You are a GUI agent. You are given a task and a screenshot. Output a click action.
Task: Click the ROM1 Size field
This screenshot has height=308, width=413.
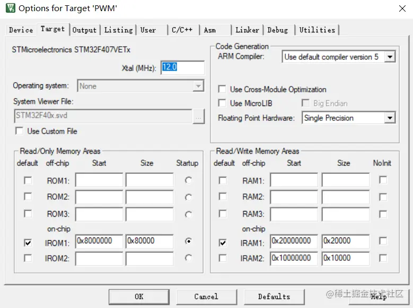pyautogui.click(x=150, y=180)
